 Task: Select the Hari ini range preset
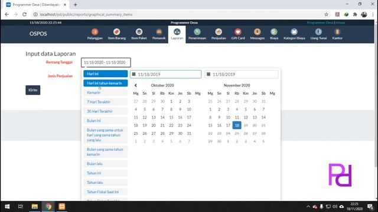(x=105, y=74)
